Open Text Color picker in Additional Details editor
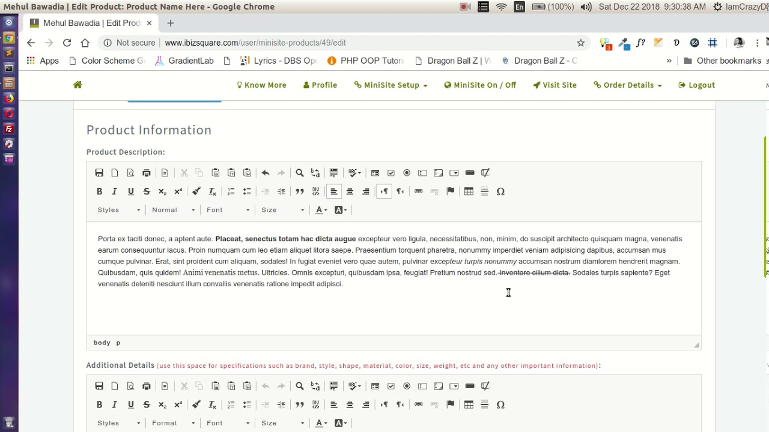The width and height of the screenshot is (769, 432). [321, 423]
